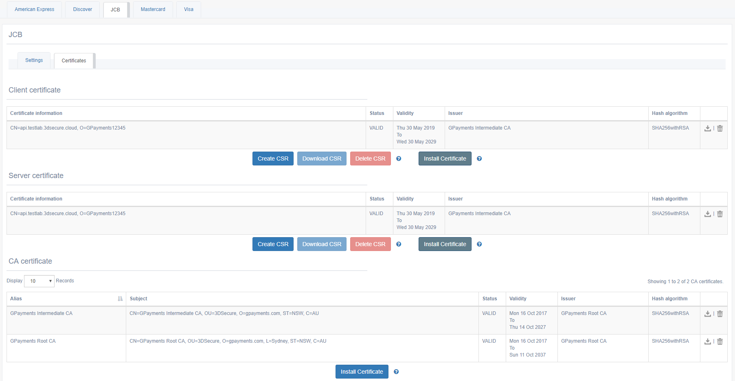The height and width of the screenshot is (381, 735).
Task: Click help icon next to server Install Certificate
Action: point(479,244)
